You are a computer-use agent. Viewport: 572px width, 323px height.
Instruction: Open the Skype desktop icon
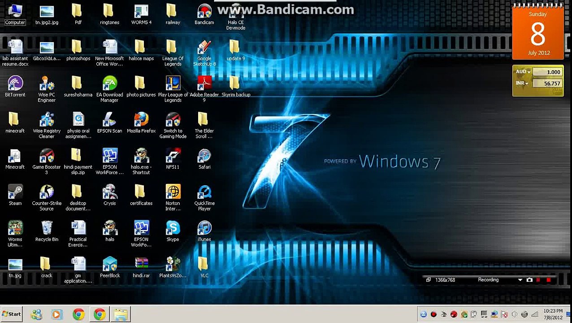pyautogui.click(x=173, y=231)
